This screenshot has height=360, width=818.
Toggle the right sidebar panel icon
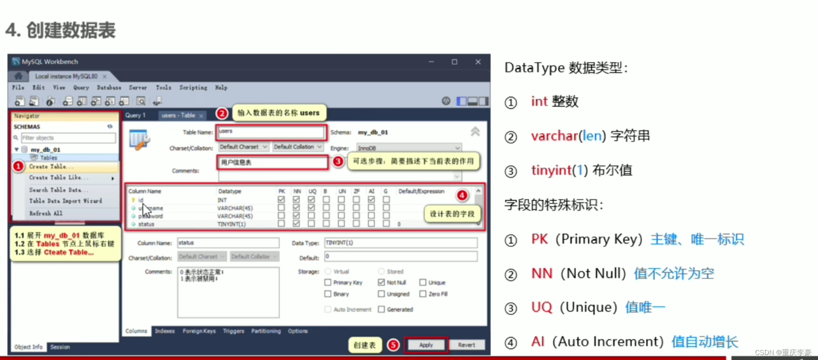(483, 101)
